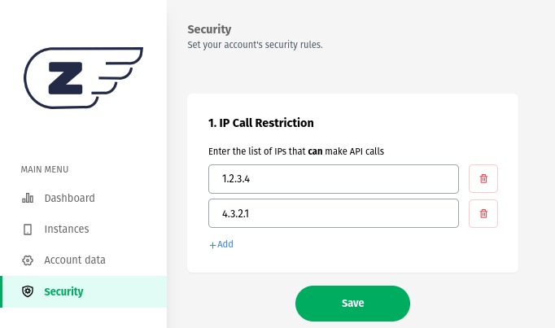This screenshot has width=555, height=328.
Task: Remove the 4.3.2.1 IP using trash icon
Action: (483, 213)
